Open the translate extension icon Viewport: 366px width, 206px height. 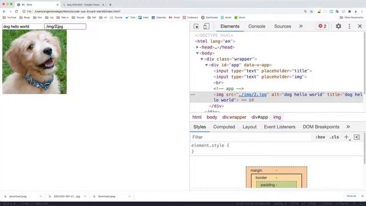tap(337, 11)
